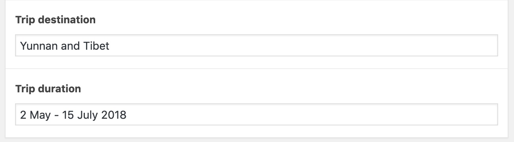The height and width of the screenshot is (142, 514).
Task: Click the Trip destination input field
Action: [x=257, y=46]
